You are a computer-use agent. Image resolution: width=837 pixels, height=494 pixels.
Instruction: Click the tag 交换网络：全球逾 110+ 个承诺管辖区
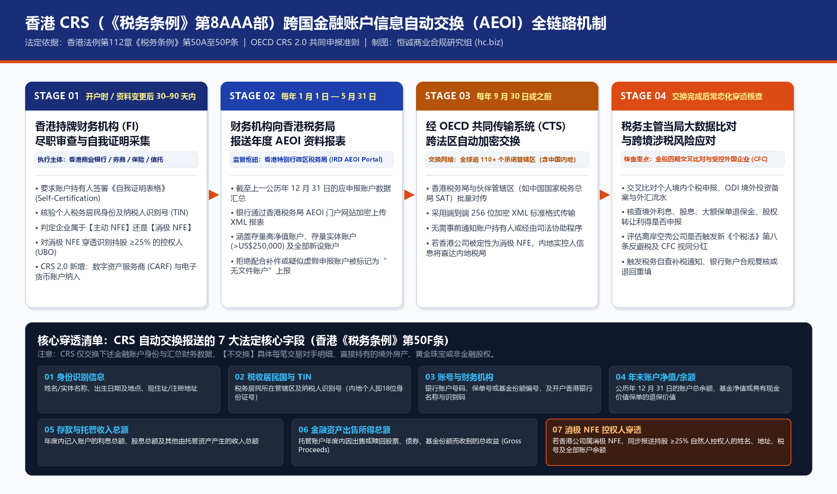click(507, 160)
